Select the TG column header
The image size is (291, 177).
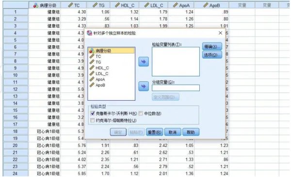pos(98,5)
